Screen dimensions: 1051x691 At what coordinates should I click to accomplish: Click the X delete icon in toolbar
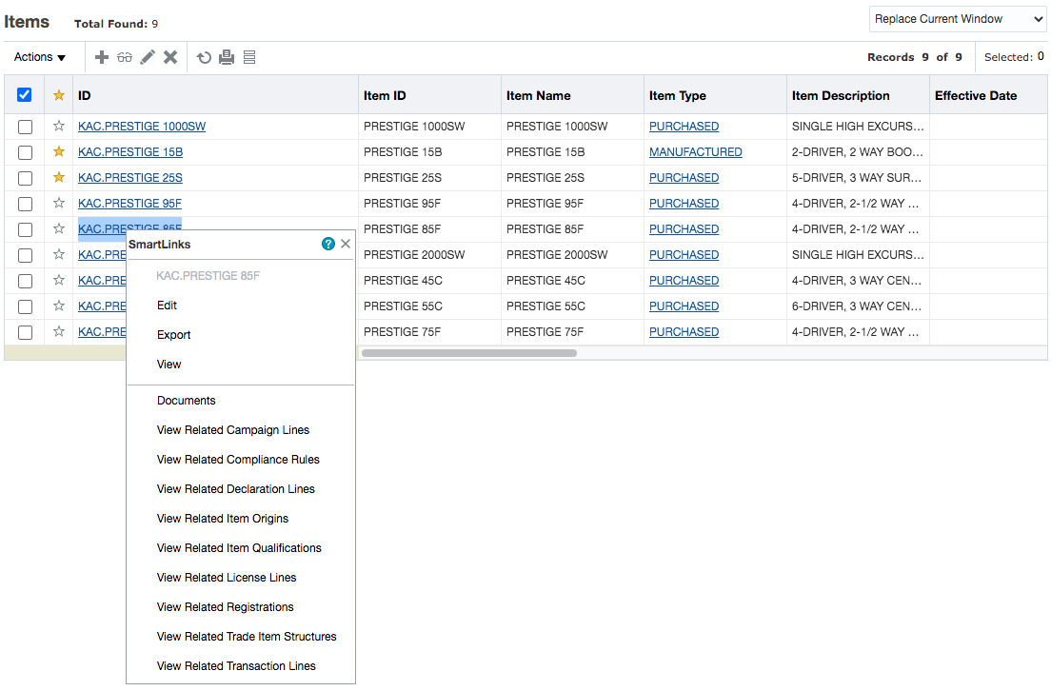coord(170,57)
